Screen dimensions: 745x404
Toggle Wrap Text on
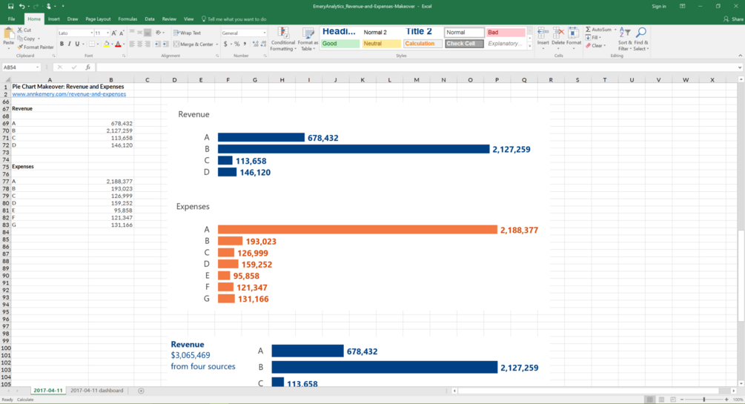[x=188, y=33]
